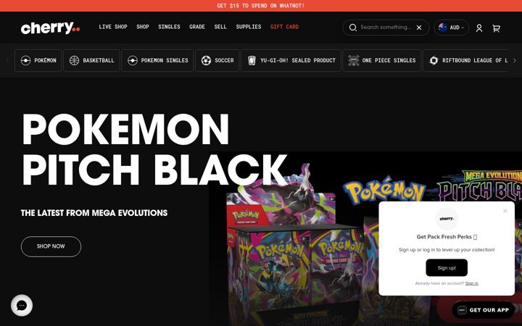Screen dimensions: 522x326
Task: Clear search with the X icon
Action: pyautogui.click(x=419, y=28)
